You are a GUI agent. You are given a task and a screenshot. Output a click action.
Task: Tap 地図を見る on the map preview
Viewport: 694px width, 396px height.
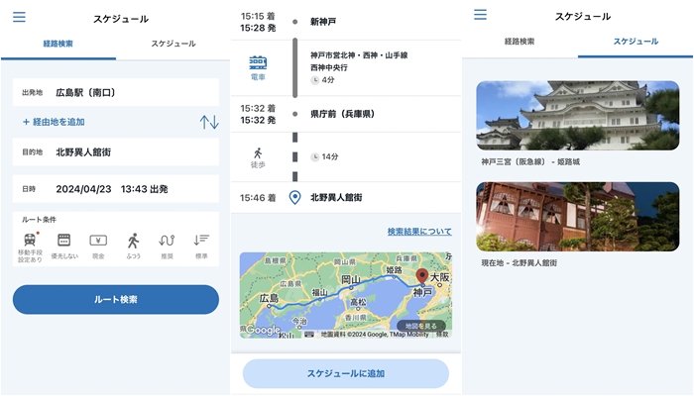click(x=420, y=326)
